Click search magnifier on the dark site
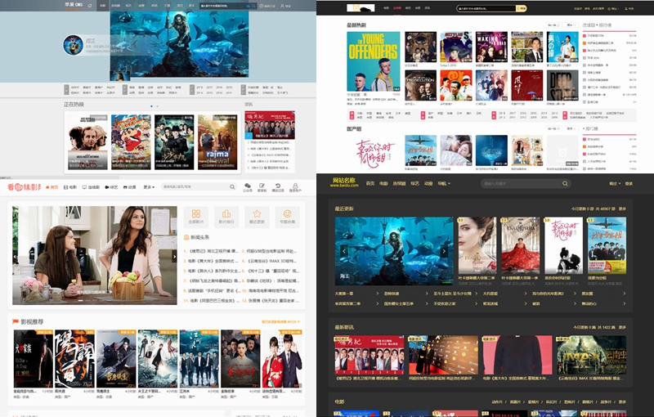 pos(565,183)
